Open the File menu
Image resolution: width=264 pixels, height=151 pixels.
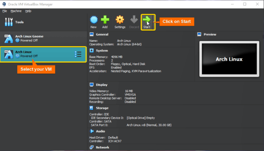pos(4,11)
